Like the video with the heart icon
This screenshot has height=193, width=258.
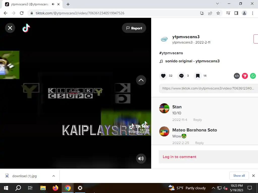click(x=163, y=76)
